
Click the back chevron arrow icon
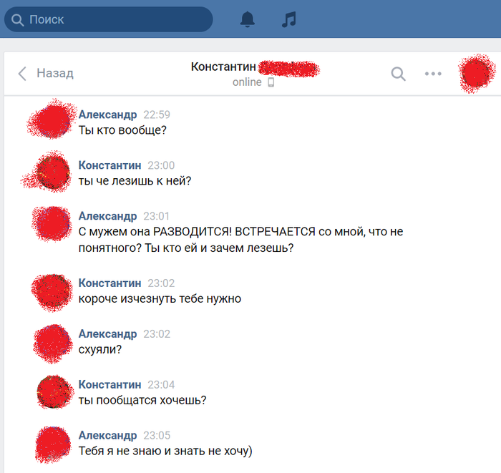(22, 74)
